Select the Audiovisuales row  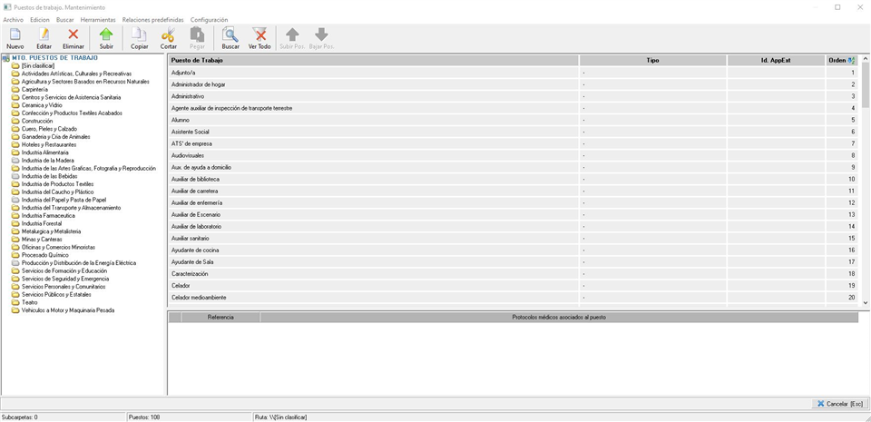[x=515, y=155]
